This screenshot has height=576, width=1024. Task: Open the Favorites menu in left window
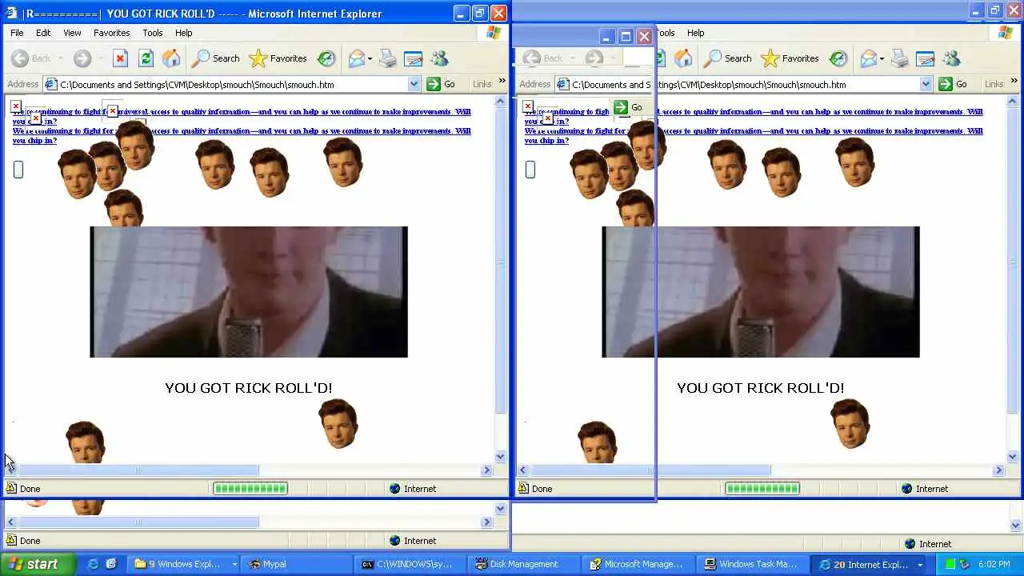(x=112, y=33)
